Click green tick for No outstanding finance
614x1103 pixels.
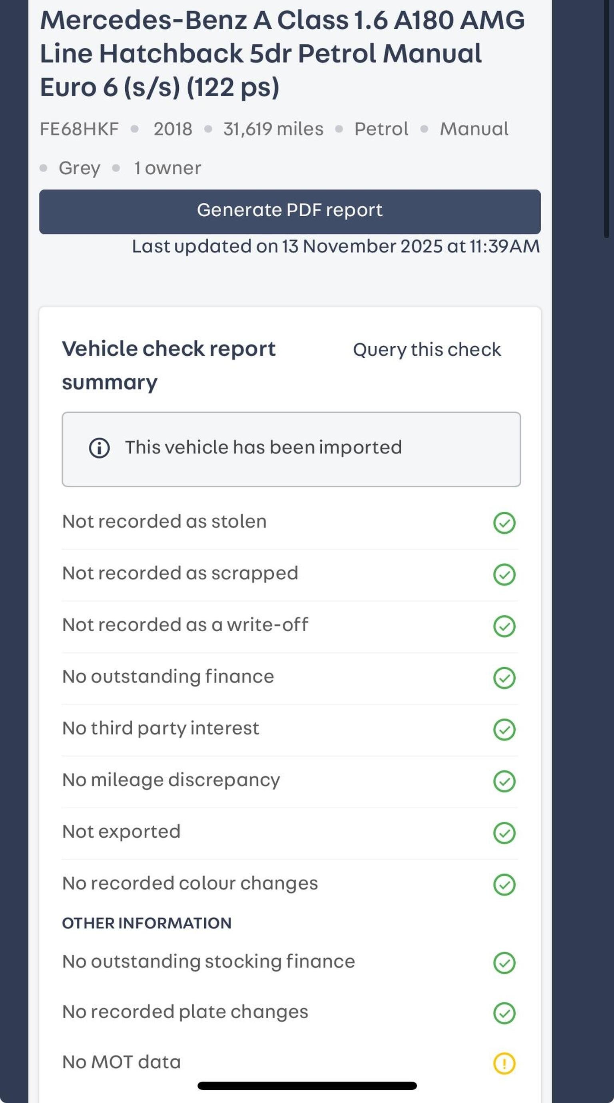coord(504,678)
